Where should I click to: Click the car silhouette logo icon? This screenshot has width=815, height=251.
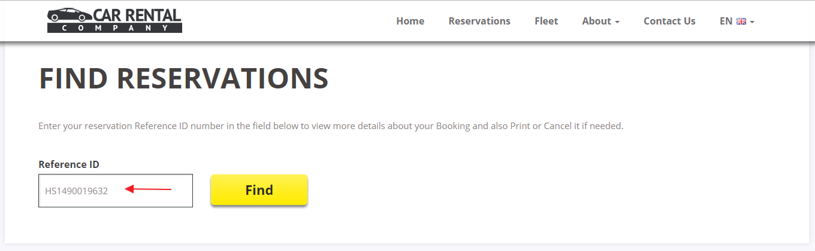pyautogui.click(x=70, y=14)
